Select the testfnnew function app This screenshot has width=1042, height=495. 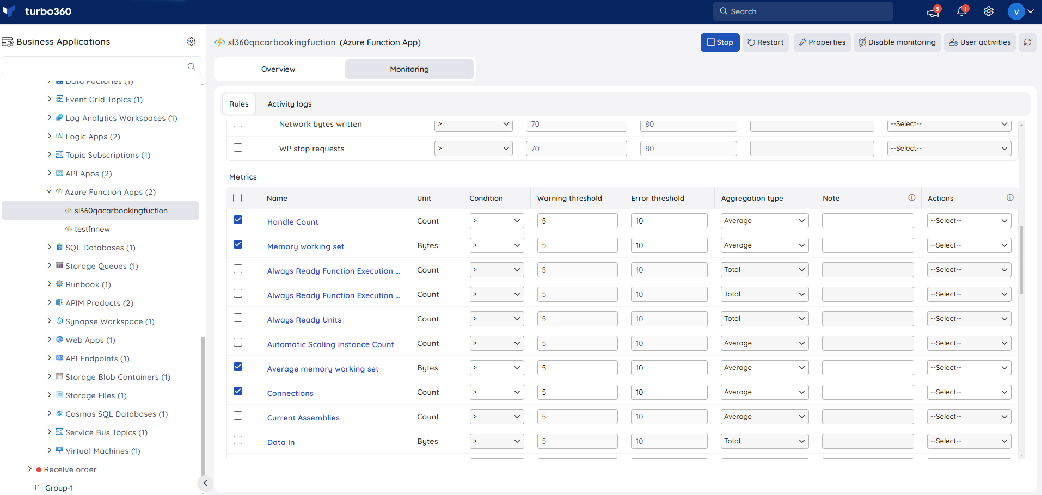click(92, 229)
